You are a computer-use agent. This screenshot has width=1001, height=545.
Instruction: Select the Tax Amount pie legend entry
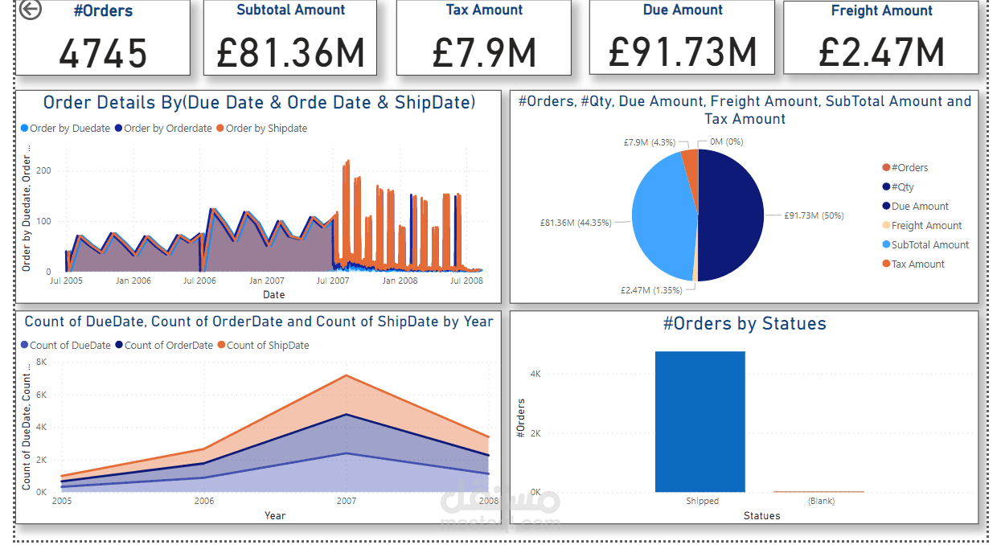pyautogui.click(x=913, y=264)
